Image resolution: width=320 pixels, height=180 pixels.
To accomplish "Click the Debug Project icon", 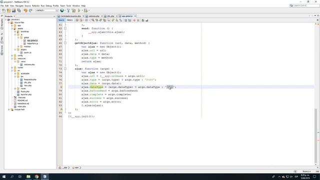I will click(85, 10).
